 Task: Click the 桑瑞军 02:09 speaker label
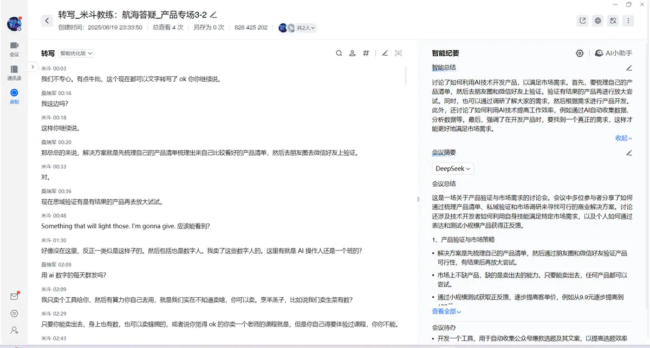click(x=56, y=264)
